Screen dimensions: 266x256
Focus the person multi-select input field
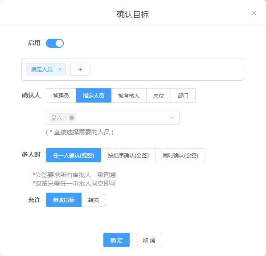point(113,118)
